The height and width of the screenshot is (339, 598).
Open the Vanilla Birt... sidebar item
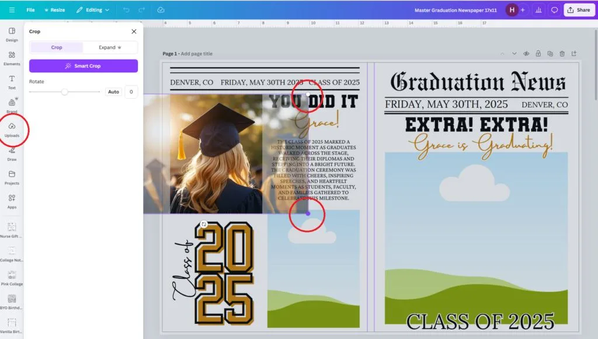pyautogui.click(x=12, y=325)
